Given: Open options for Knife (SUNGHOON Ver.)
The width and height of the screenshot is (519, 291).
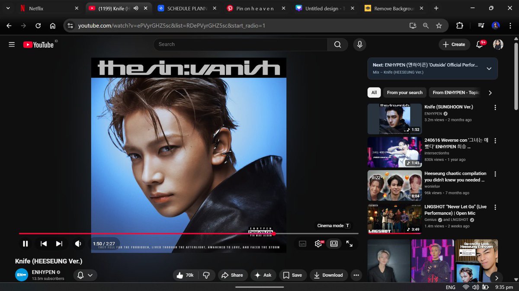Looking at the screenshot, I should [495, 108].
